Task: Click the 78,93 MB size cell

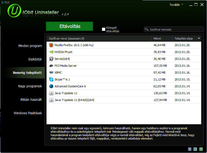Action: click(x=159, y=52)
